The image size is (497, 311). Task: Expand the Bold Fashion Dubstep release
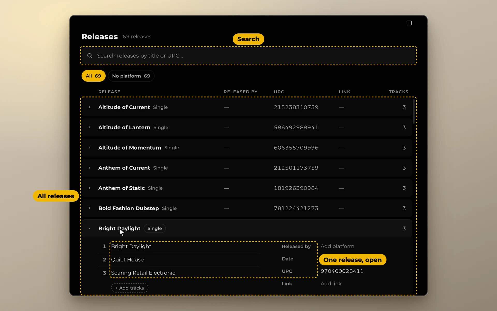coord(90,208)
